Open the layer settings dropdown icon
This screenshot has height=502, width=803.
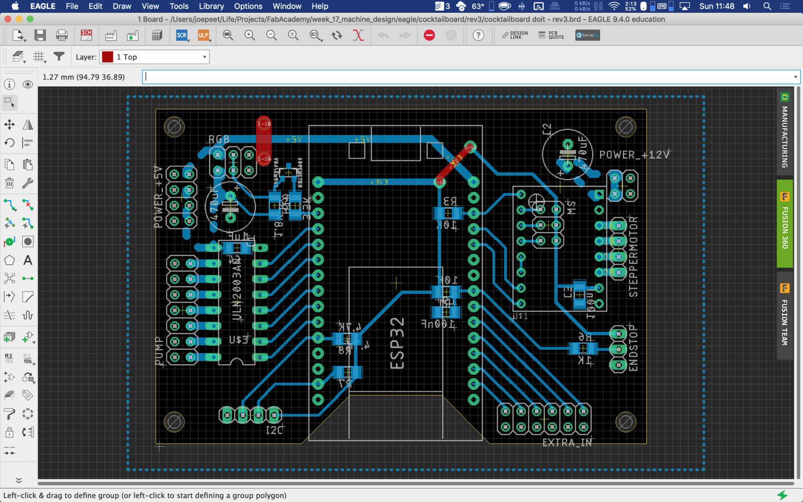18,57
